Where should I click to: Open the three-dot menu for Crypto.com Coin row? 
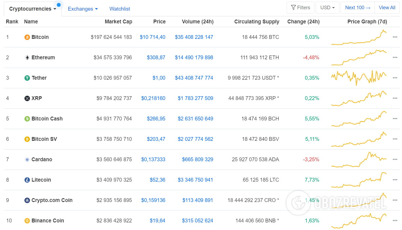pyautogui.click(x=395, y=200)
